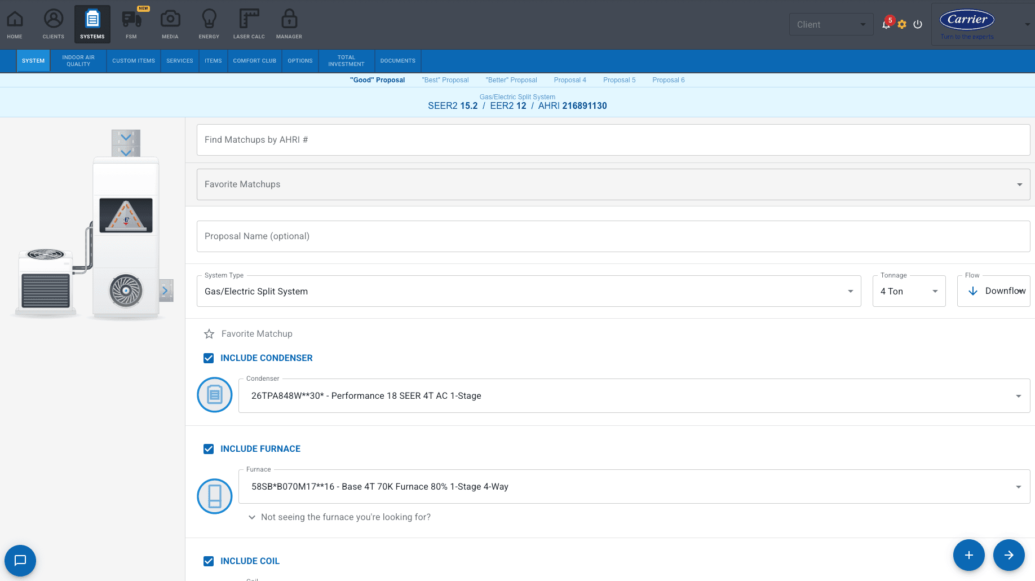Uncheck Include Coil checkbox
The height and width of the screenshot is (581, 1035).
pos(209,561)
